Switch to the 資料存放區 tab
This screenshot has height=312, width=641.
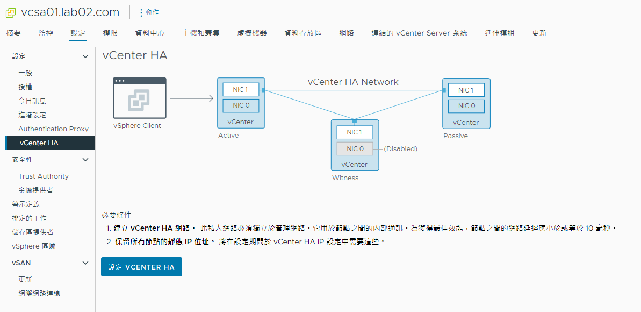tap(303, 33)
